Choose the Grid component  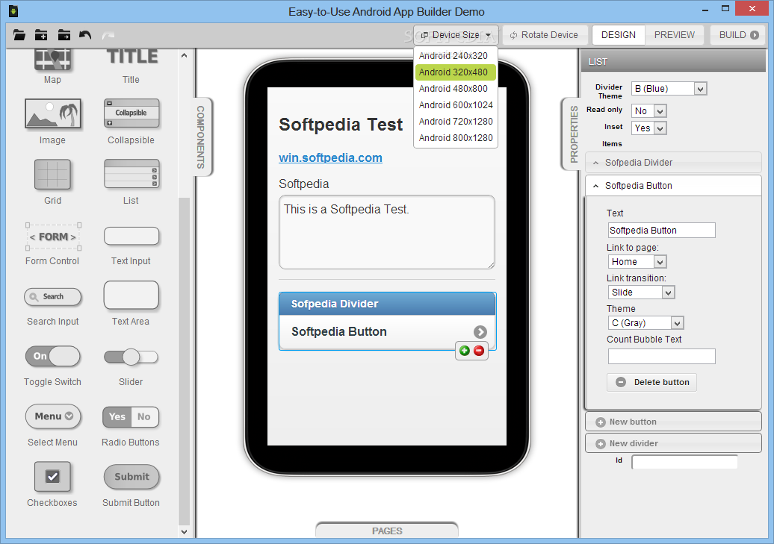pyautogui.click(x=52, y=174)
